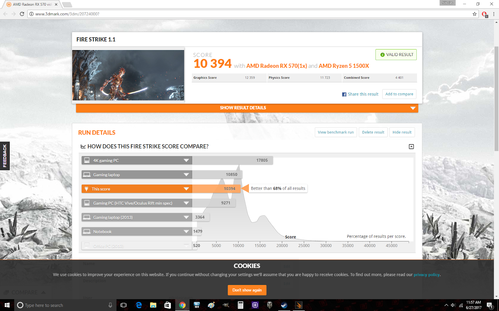Expand the Show Result Details bar
Viewport: 499px width, 311px height.
(247, 108)
